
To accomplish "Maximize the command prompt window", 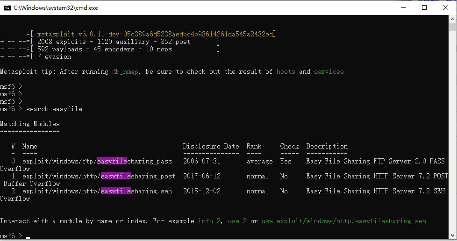I will [424, 8].
